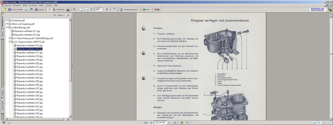This screenshot has width=333, height=125.
Task: Click the page number field 223 van 622
Action: tap(160, 122)
